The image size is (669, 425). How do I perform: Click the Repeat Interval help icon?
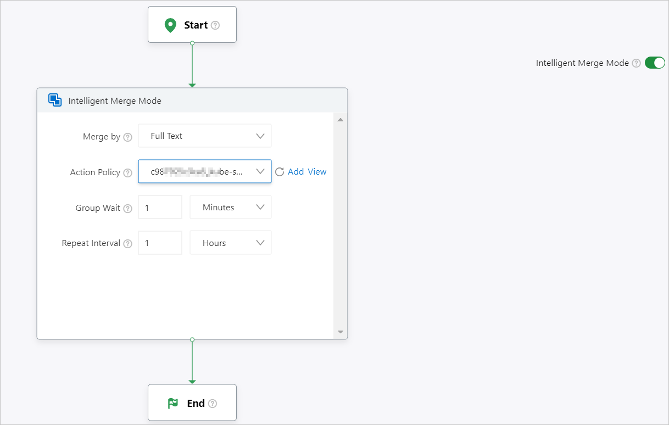pyautogui.click(x=128, y=244)
